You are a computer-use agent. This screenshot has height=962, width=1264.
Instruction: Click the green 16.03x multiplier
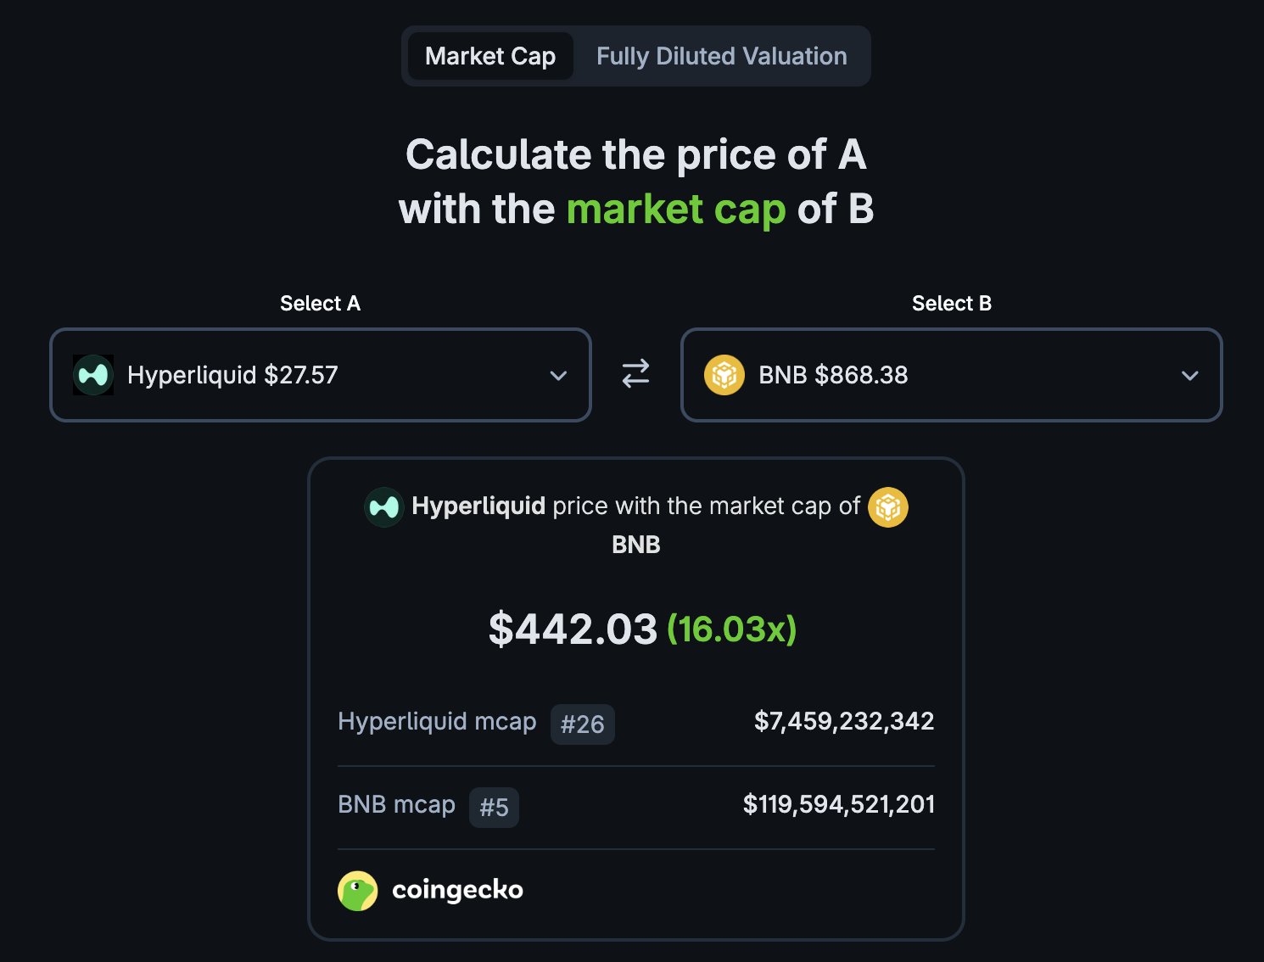tap(732, 629)
